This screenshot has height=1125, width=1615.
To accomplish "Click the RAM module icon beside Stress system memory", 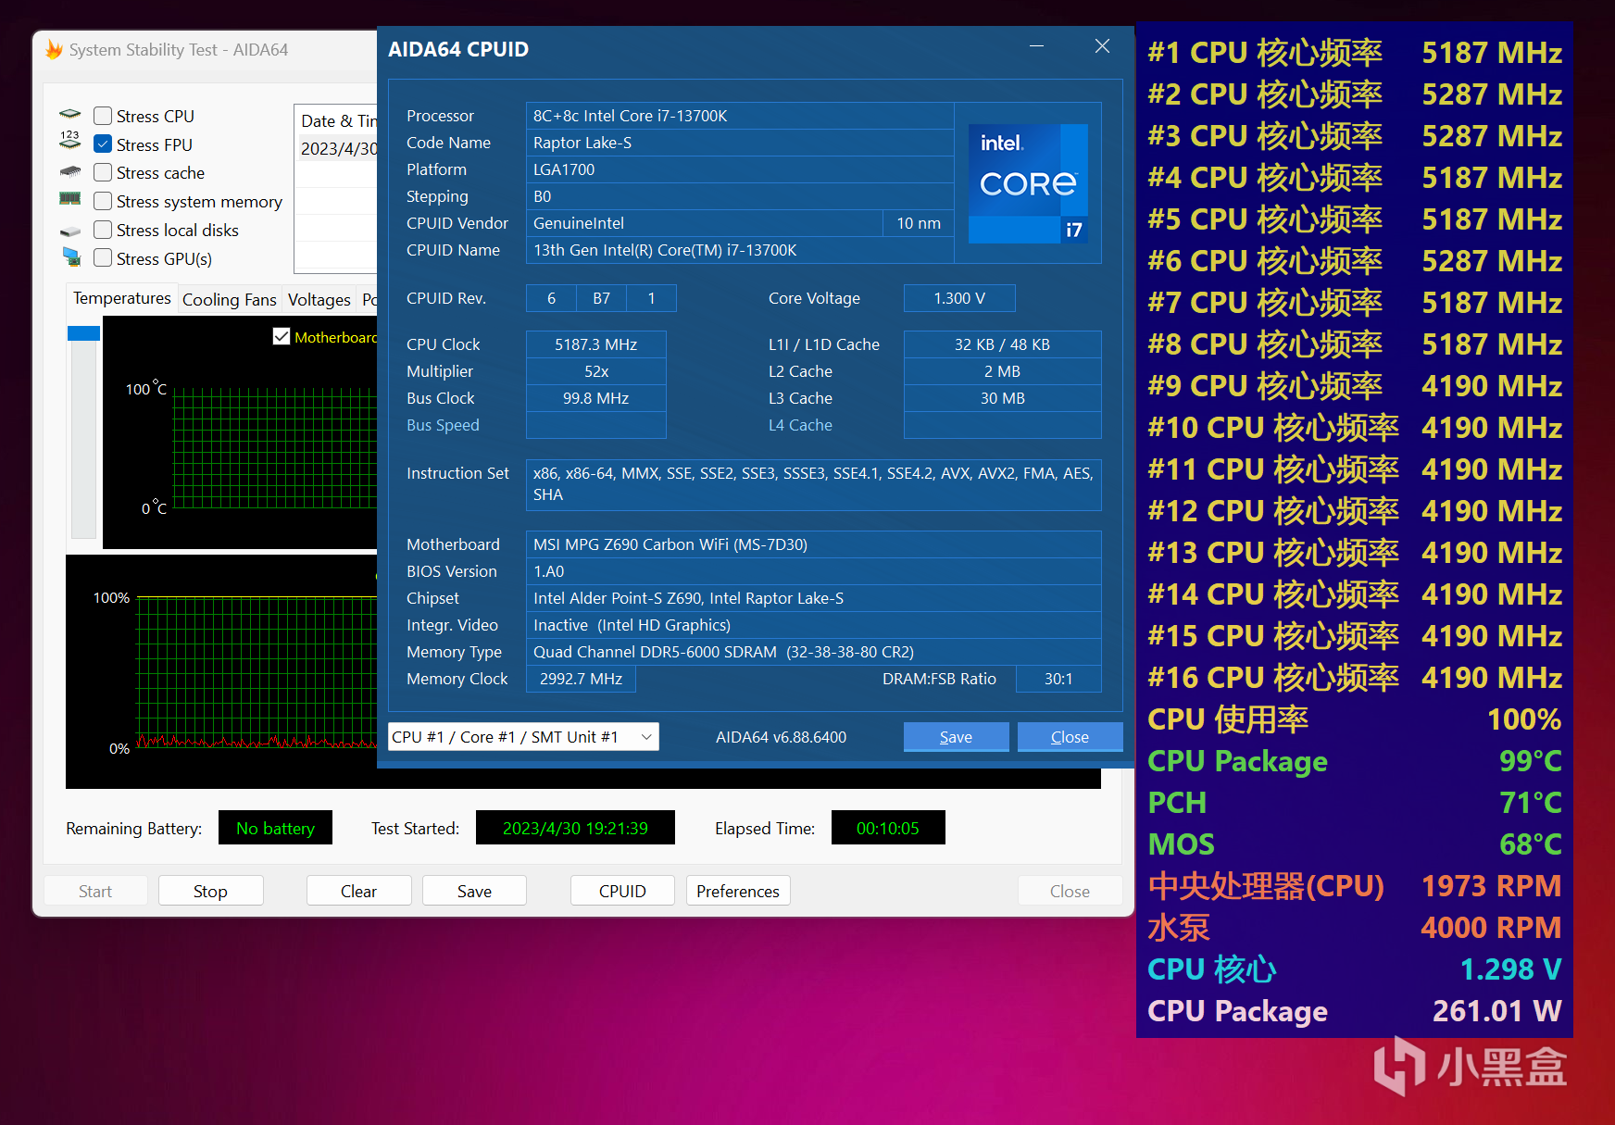I will tap(70, 198).
